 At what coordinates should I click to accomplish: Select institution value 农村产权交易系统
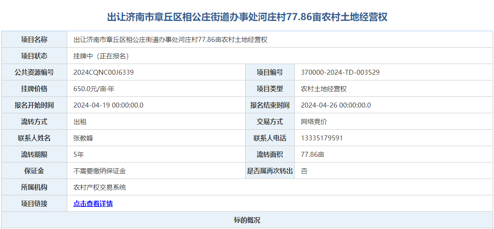pos(100,188)
